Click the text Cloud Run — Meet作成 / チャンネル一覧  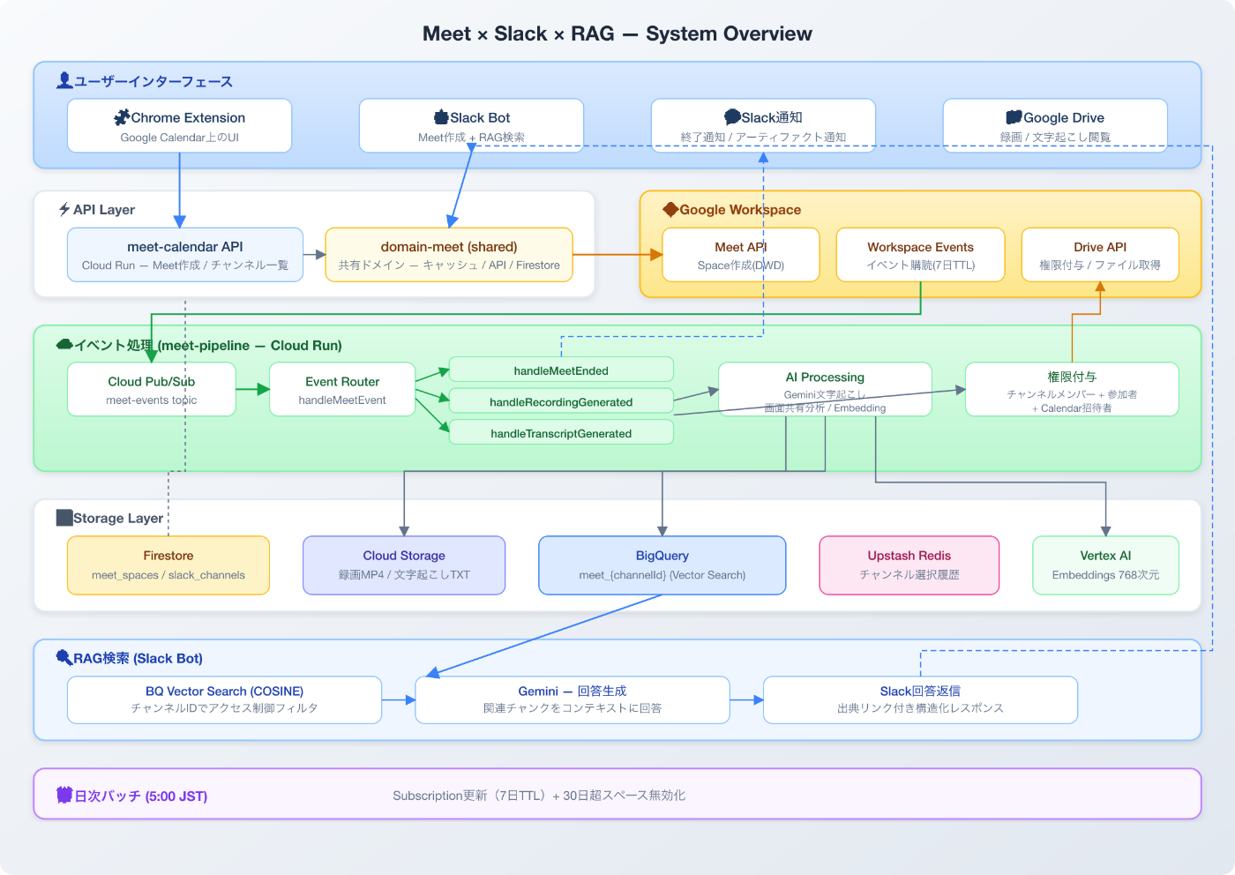point(185,265)
